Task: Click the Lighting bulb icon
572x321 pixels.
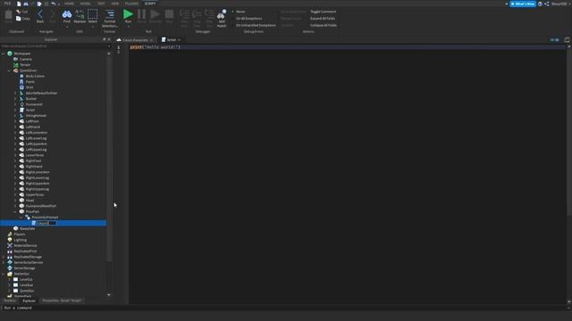Action: [10, 240]
